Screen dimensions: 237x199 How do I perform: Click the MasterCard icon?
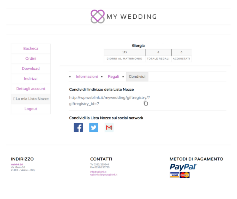point(185,175)
